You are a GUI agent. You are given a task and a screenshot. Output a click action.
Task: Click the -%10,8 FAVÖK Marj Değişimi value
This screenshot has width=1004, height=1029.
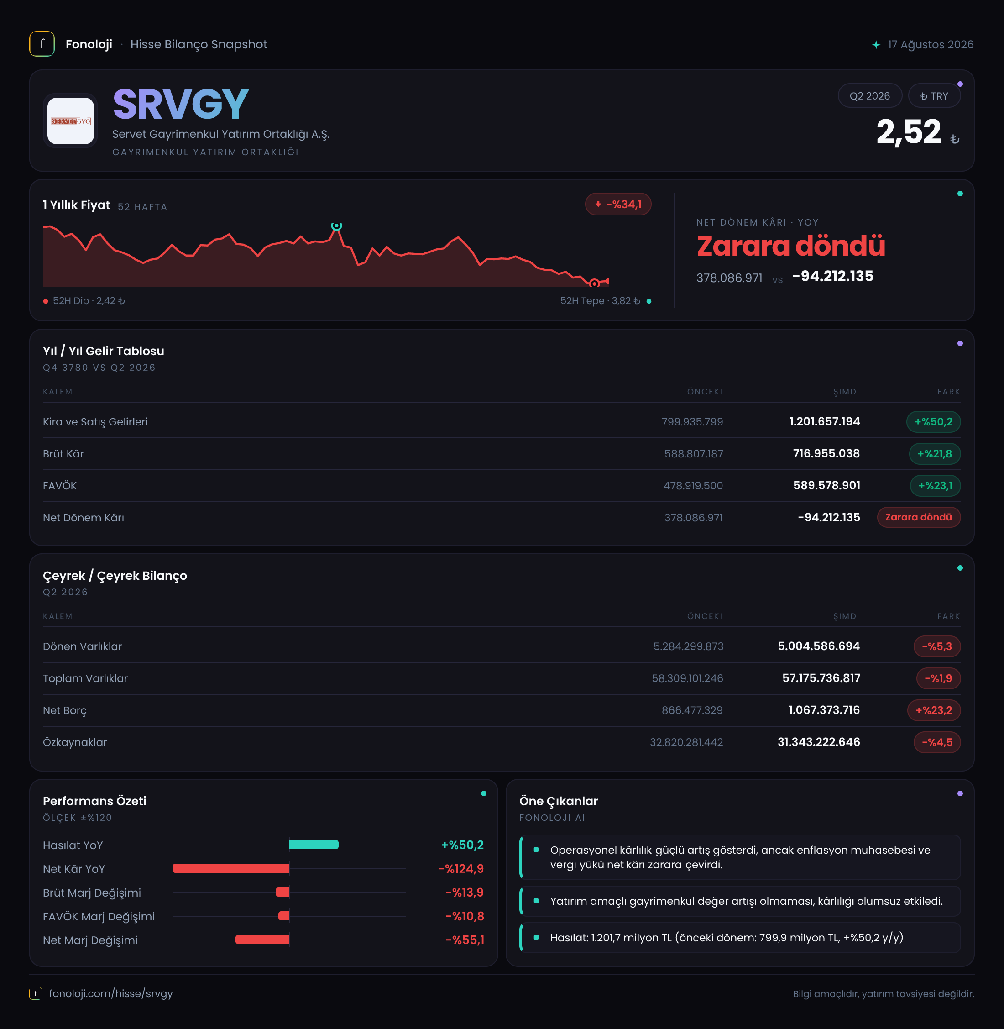465,916
